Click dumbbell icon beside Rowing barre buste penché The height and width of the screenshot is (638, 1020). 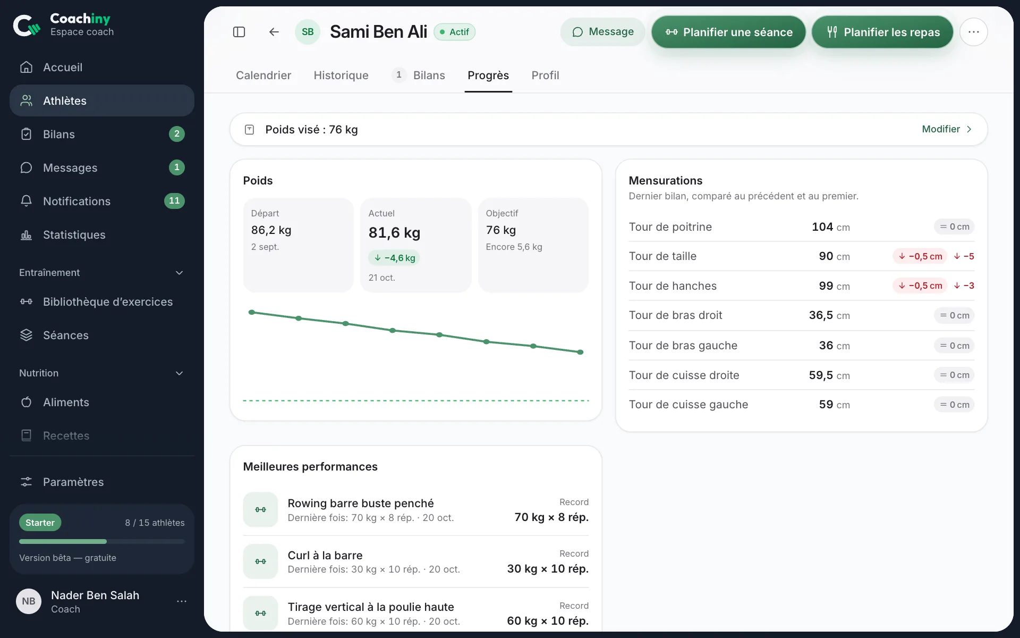260,509
